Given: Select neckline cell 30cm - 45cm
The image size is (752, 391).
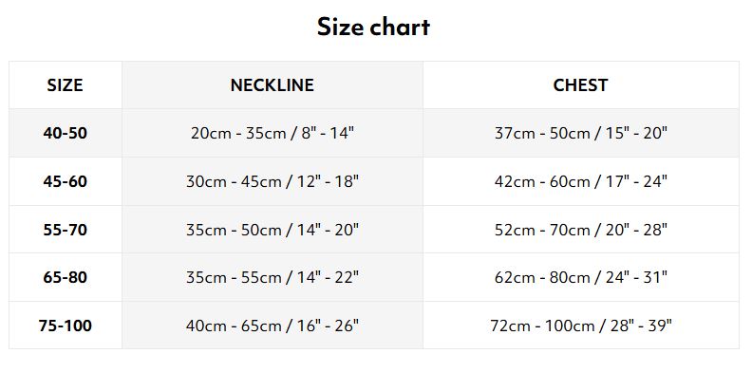Looking at the screenshot, I should 273,181.
